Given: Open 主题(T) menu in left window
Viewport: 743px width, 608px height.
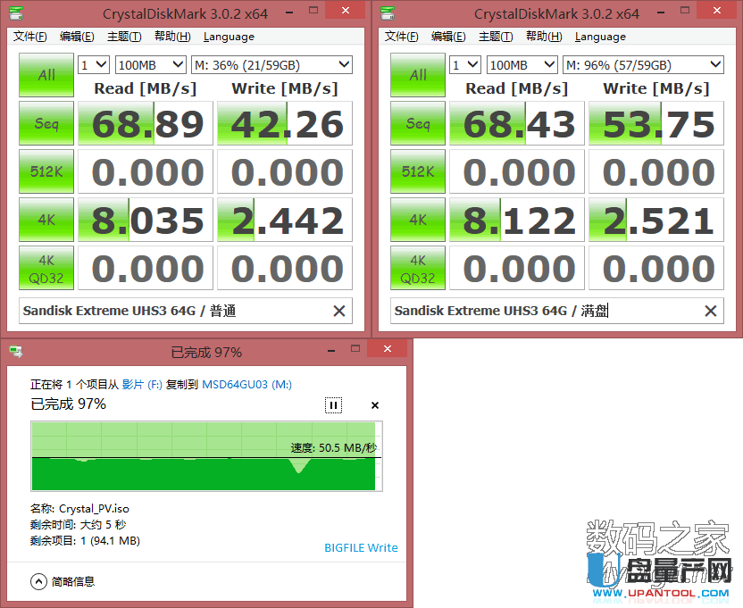Looking at the screenshot, I should [x=124, y=37].
